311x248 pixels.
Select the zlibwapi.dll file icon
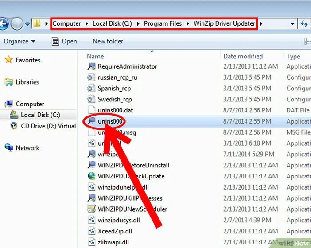tap(92, 242)
